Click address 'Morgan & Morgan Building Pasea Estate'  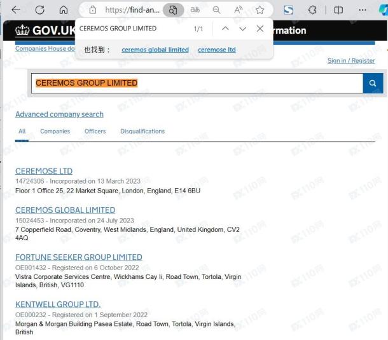click(x=74, y=324)
